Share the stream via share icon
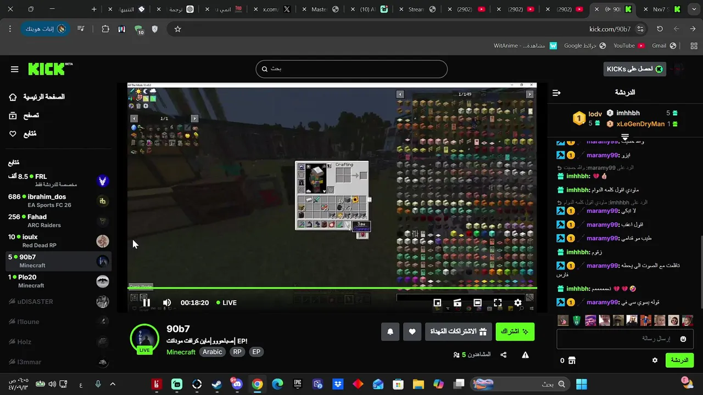The image size is (703, 395). point(504,355)
